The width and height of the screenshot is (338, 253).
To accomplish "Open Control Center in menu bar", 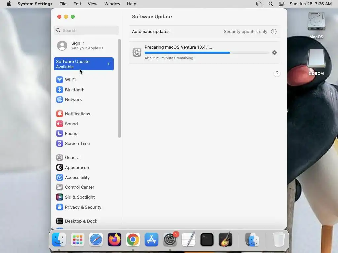I will click(282, 4).
